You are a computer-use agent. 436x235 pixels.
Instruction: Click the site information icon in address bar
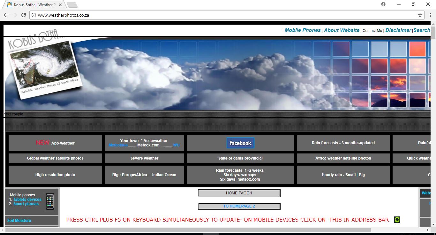pos(34,15)
